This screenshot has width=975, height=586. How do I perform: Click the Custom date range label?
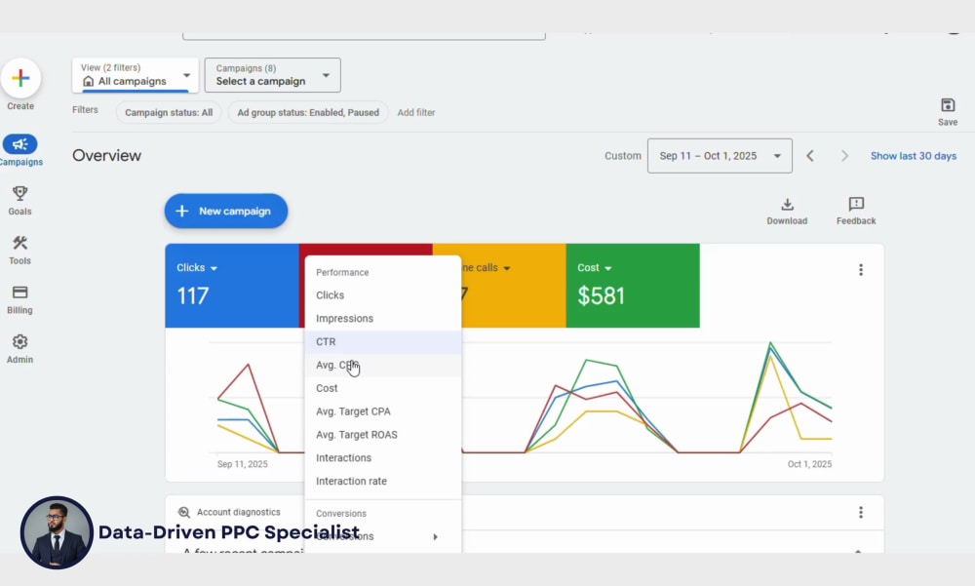click(622, 156)
